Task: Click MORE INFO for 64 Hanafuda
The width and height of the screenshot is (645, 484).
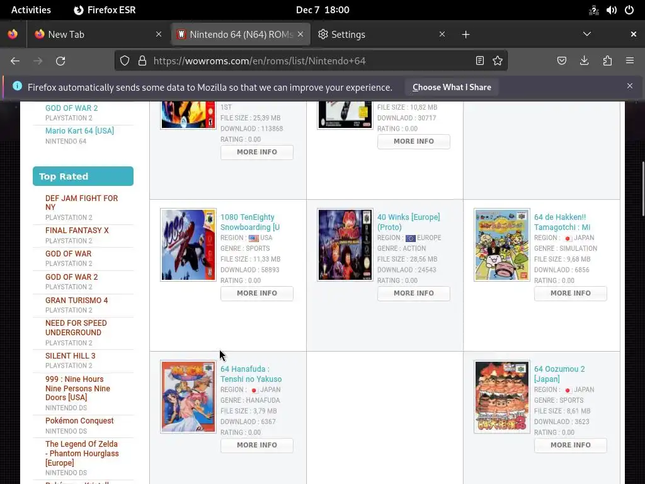Action: pos(257,446)
